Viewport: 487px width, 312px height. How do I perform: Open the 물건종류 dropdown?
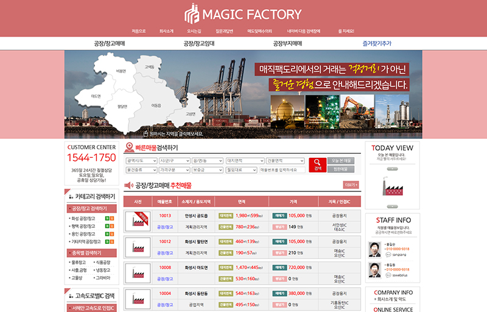tap(141, 170)
